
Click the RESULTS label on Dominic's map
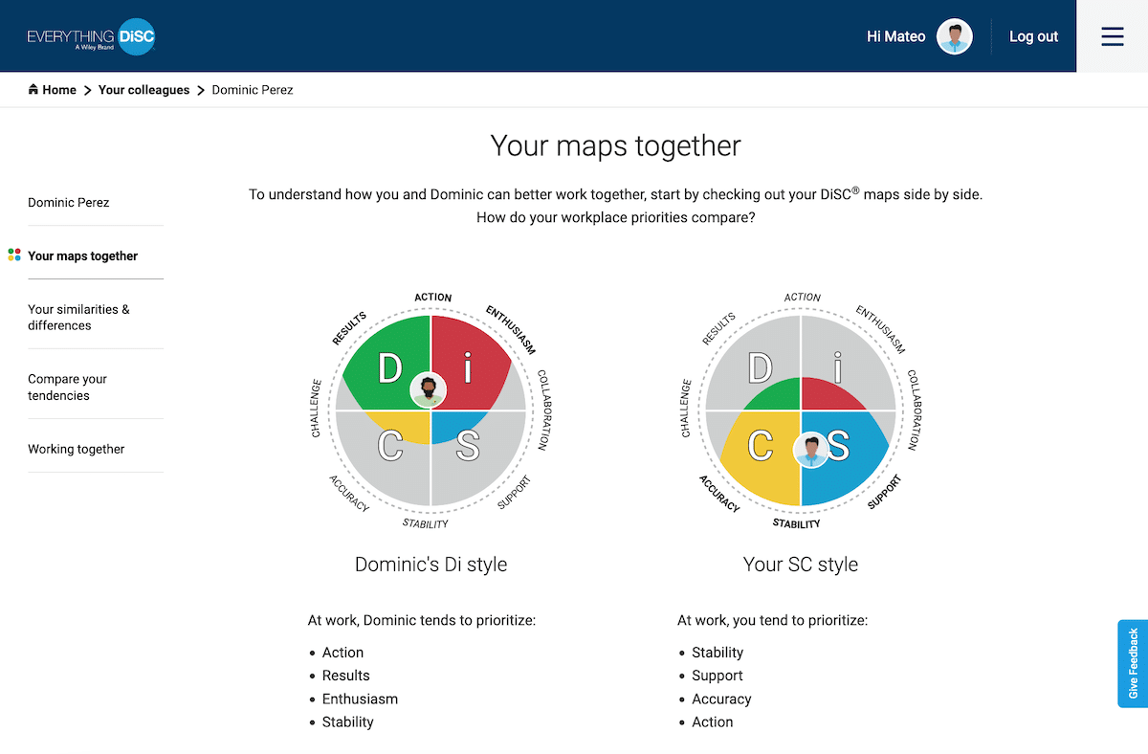[350, 328]
